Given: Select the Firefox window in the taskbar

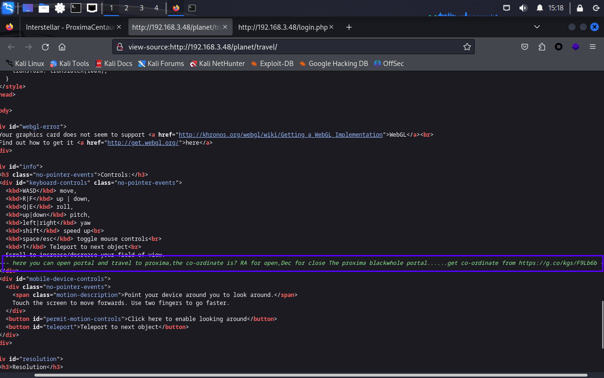Looking at the screenshot, I should (x=176, y=8).
